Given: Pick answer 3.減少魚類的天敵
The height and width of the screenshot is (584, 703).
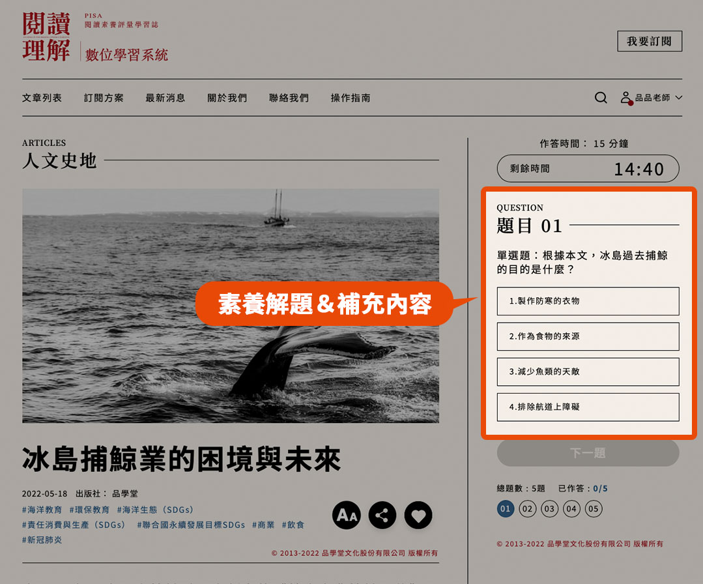Looking at the screenshot, I should click(588, 372).
